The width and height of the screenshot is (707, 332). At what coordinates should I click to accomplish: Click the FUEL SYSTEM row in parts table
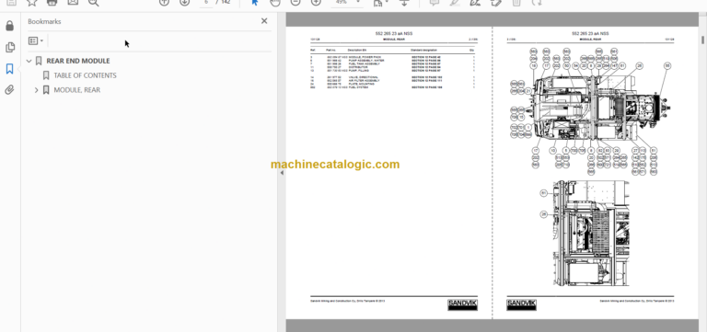pyautogui.click(x=392, y=87)
